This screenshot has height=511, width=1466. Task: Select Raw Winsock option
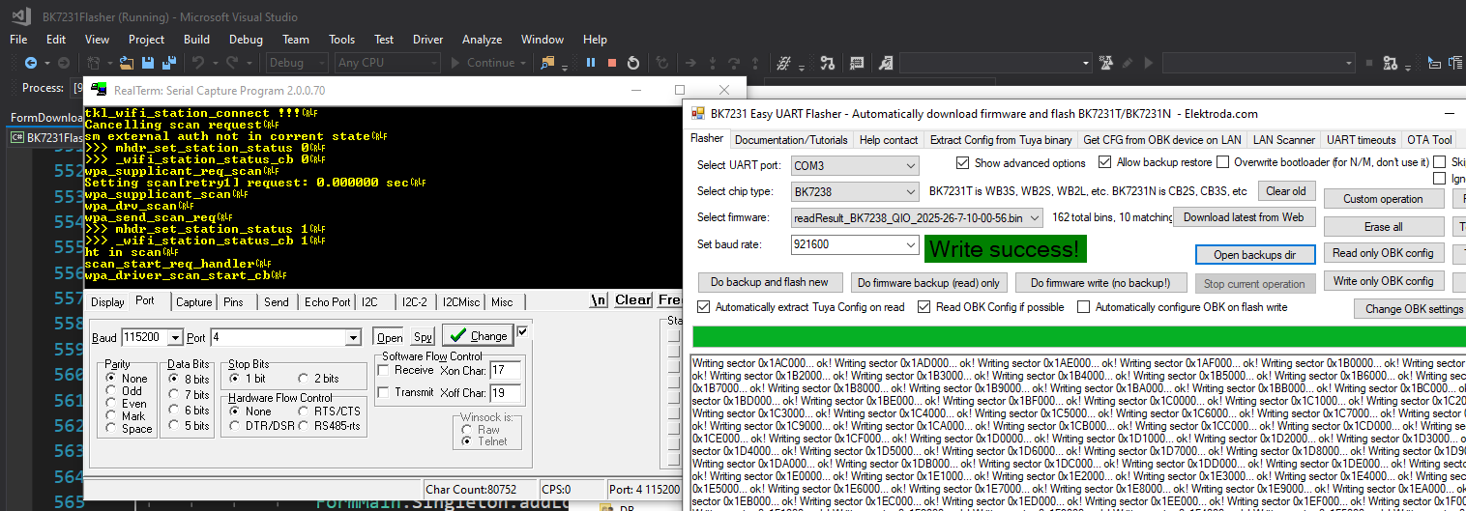(x=468, y=429)
